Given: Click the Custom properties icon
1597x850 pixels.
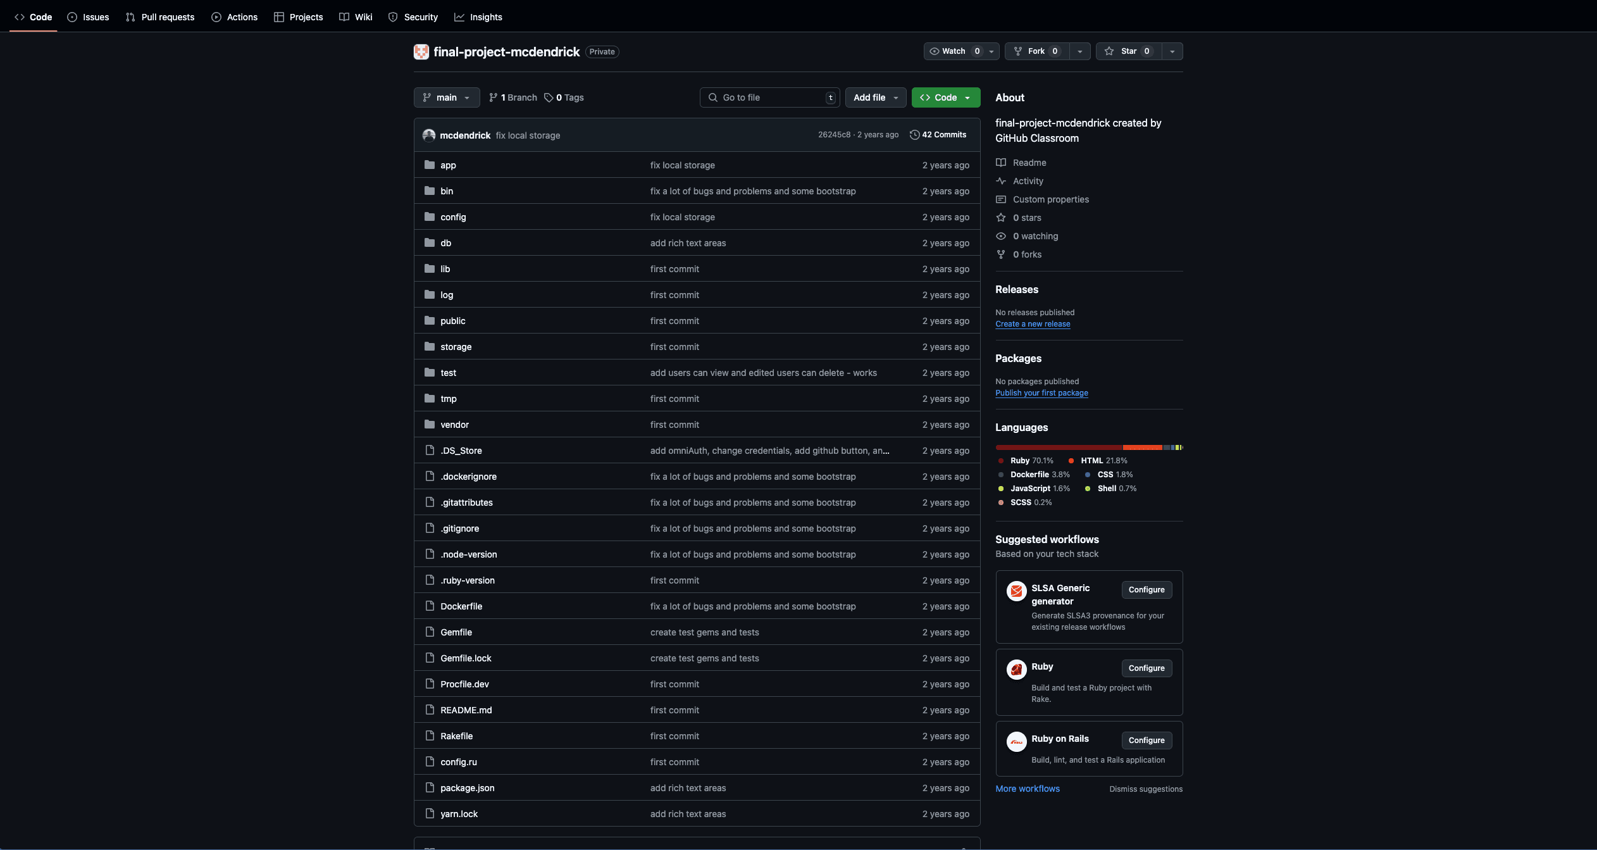Looking at the screenshot, I should pyautogui.click(x=1001, y=199).
